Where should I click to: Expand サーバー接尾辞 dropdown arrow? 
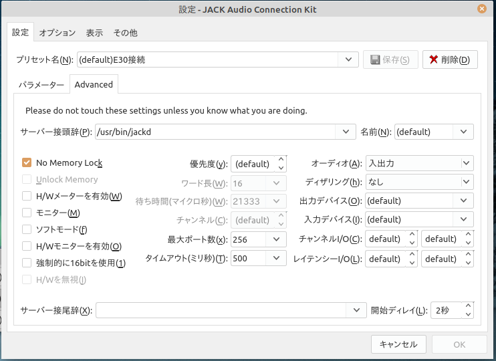coord(356,310)
